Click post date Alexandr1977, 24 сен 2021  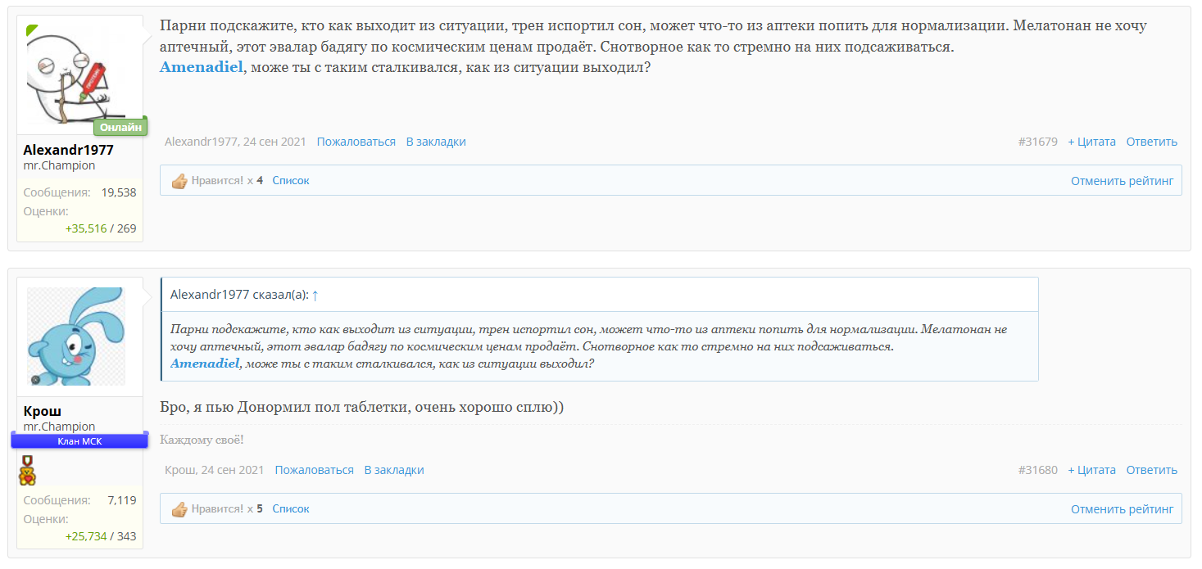coord(235,142)
